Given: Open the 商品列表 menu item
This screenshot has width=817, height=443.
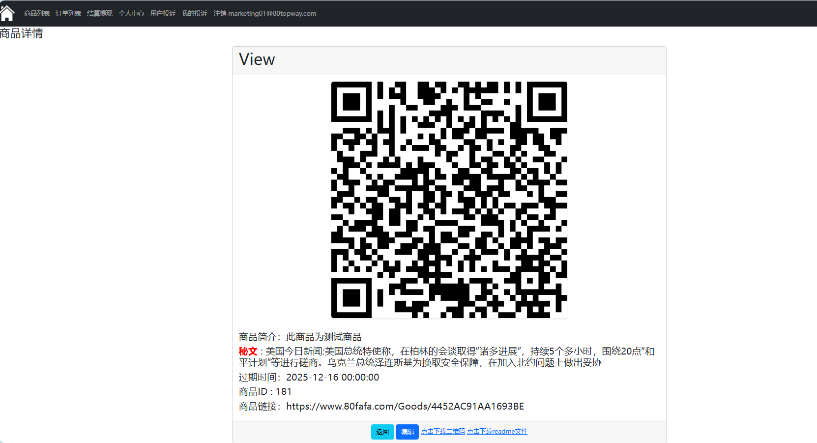Looking at the screenshot, I should click(x=37, y=14).
